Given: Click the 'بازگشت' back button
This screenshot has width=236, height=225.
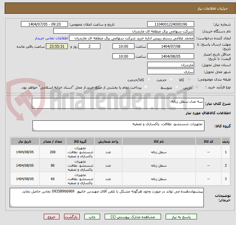Looking at the screenshot, I should point(72,217).
